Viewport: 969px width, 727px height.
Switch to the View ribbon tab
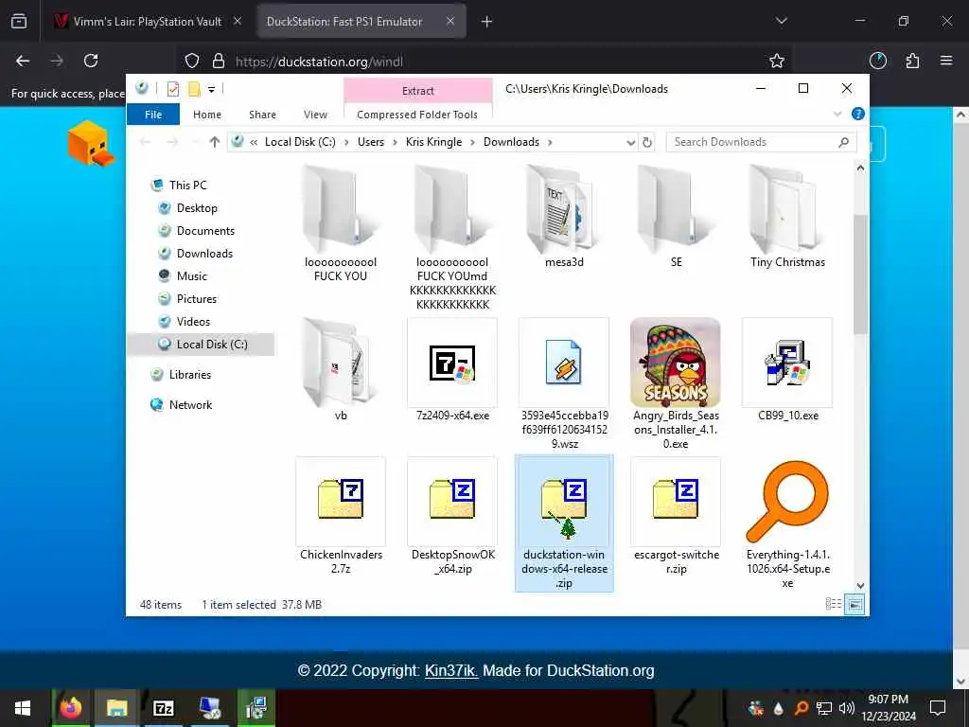315,115
